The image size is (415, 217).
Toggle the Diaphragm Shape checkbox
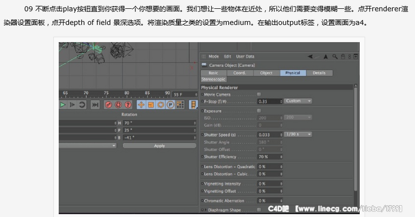click(x=259, y=210)
